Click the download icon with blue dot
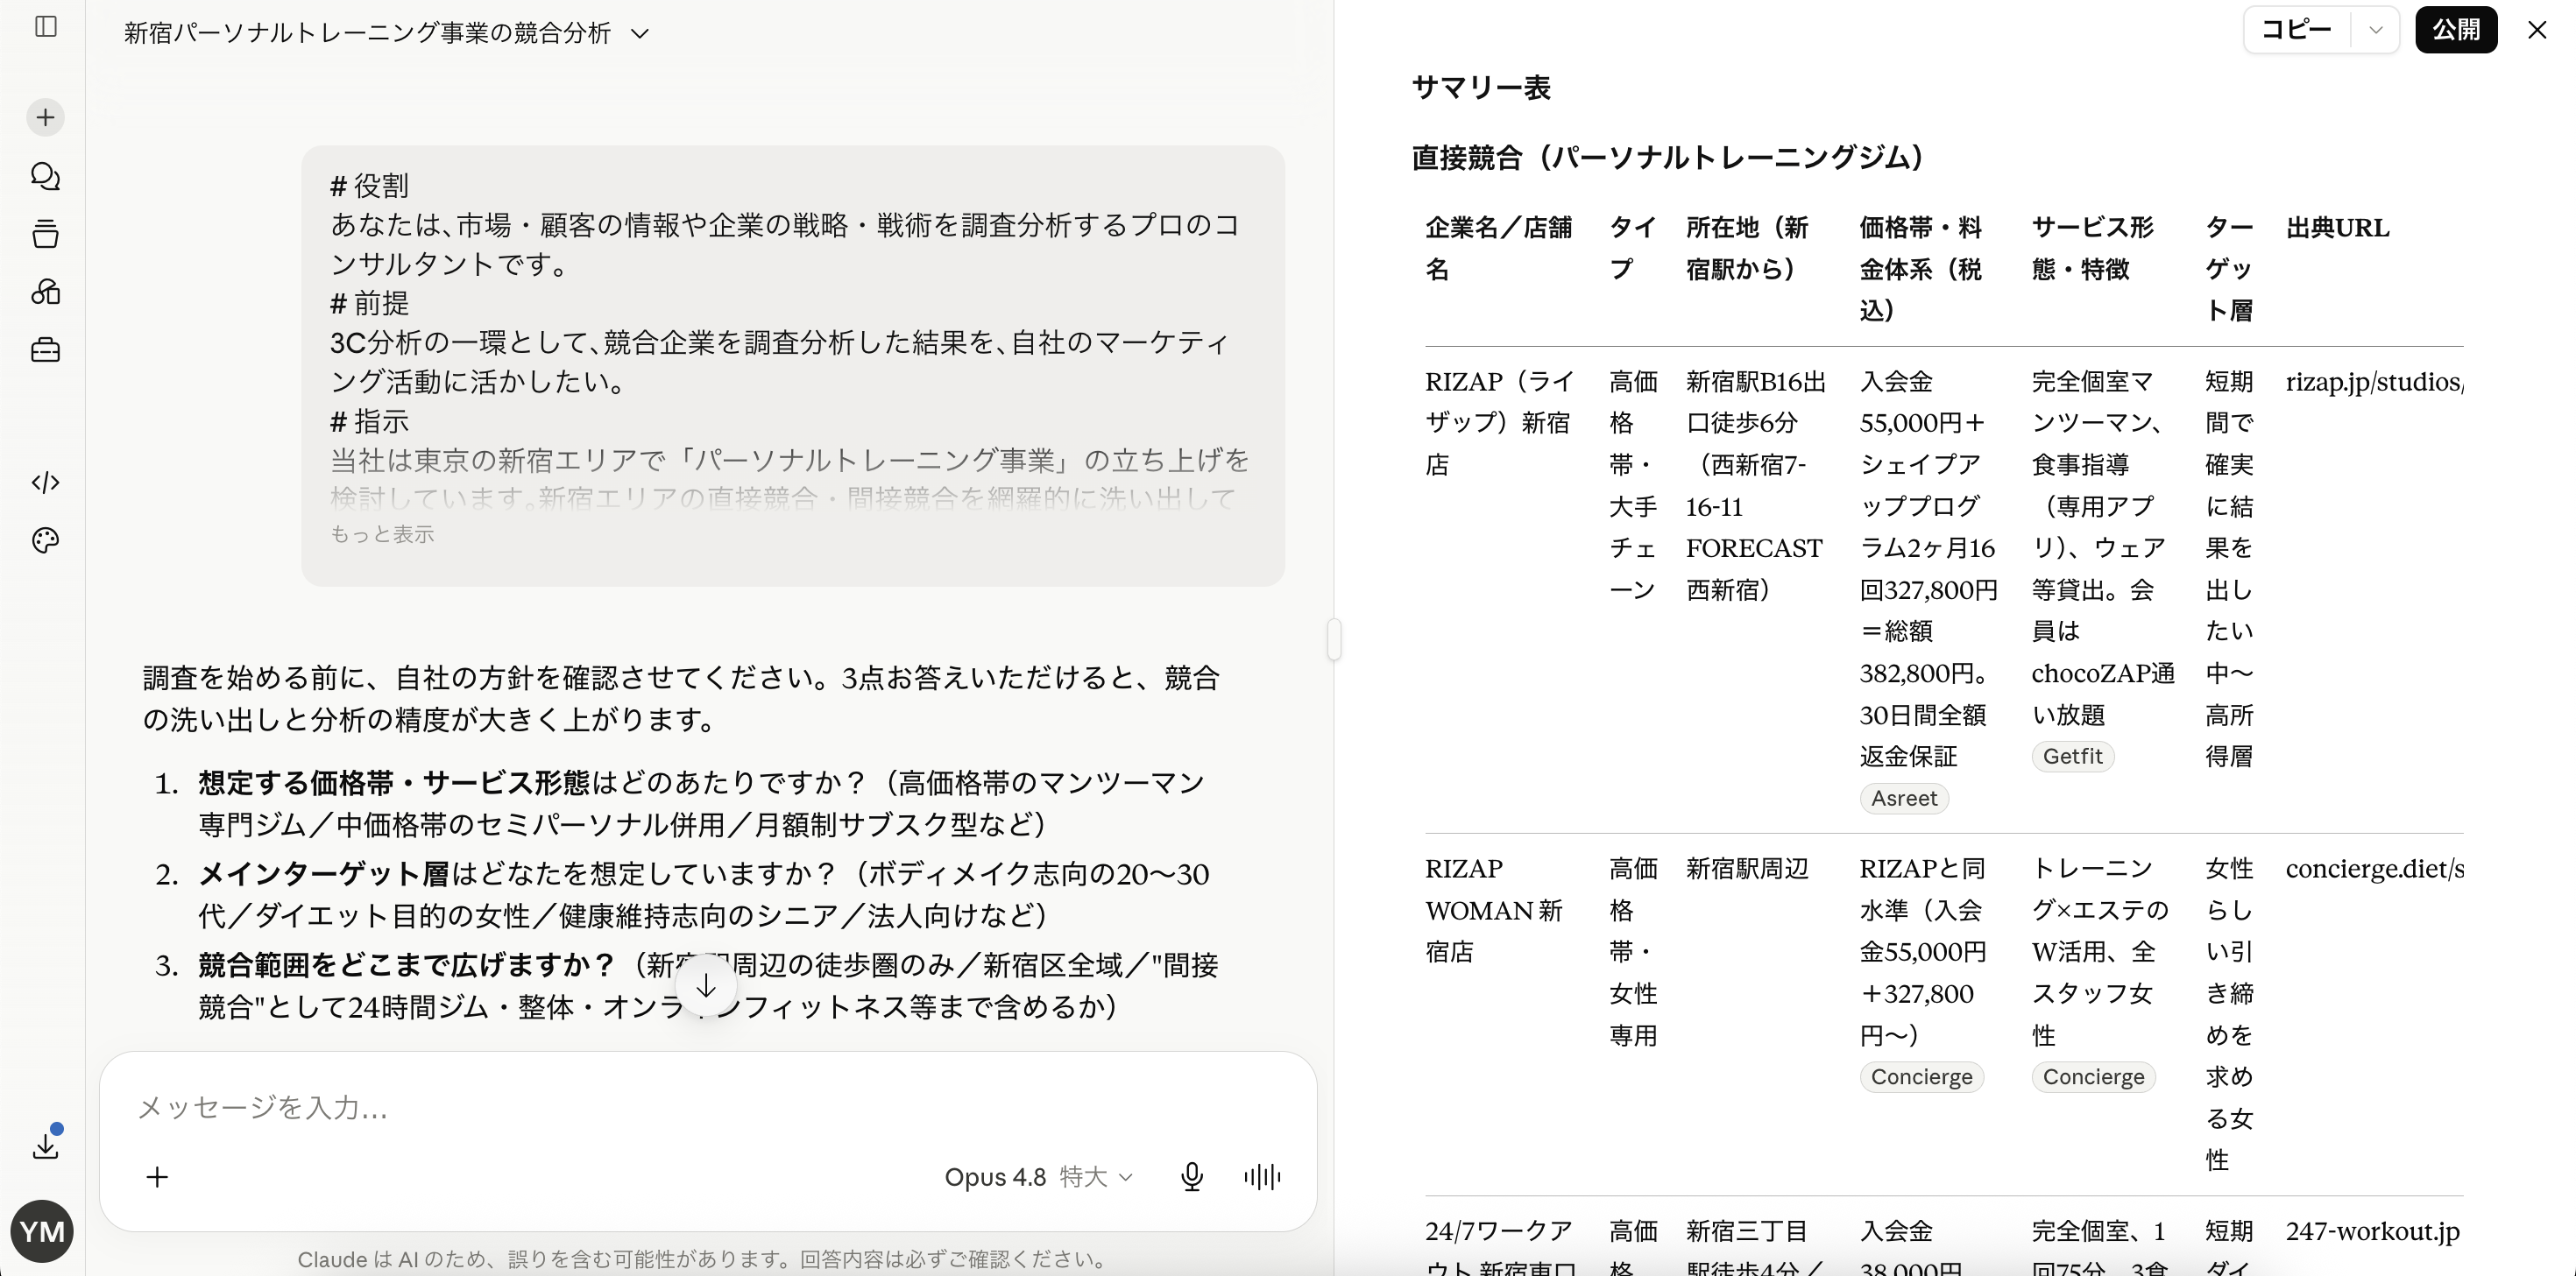This screenshot has width=2576, height=1276. coord(46,1144)
